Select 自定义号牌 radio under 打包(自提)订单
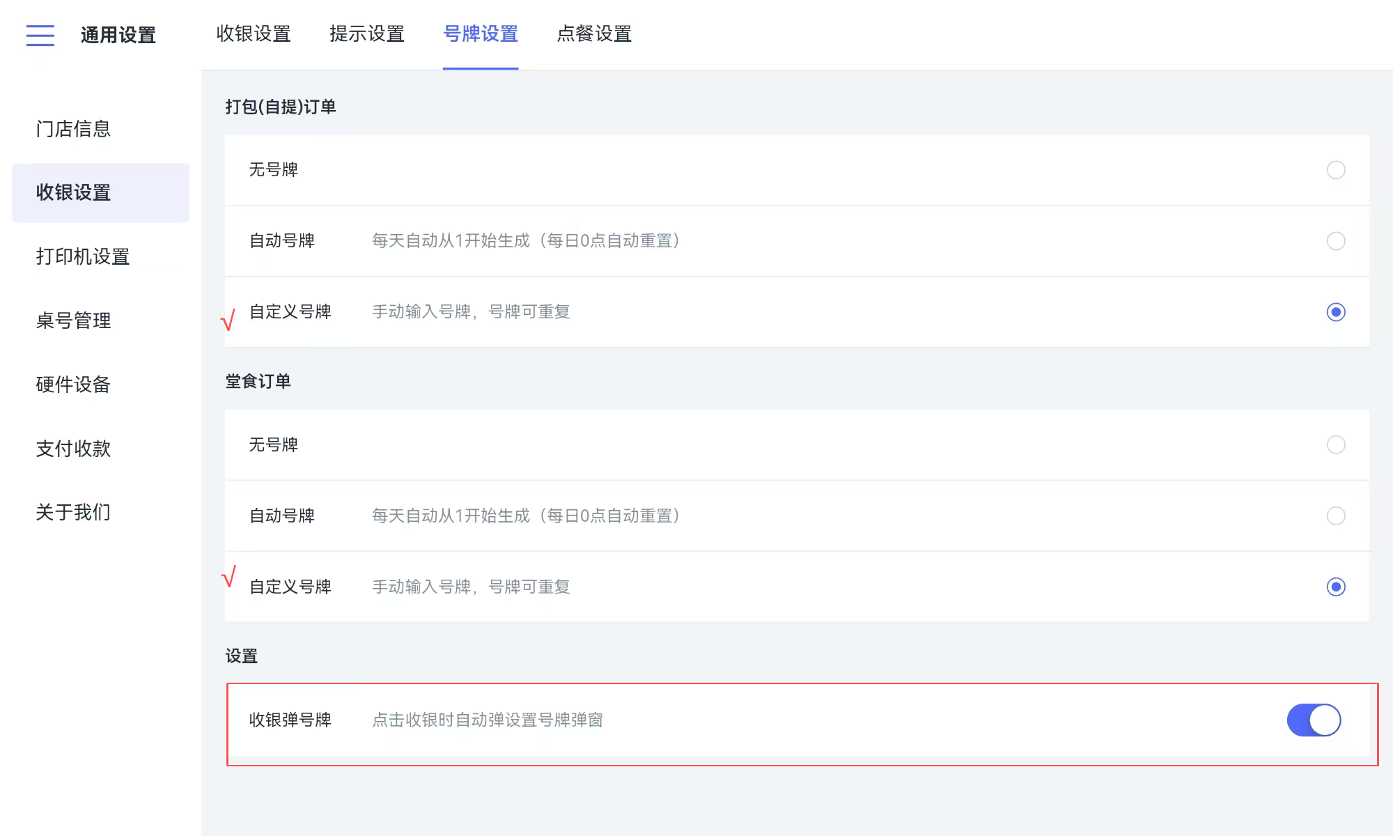This screenshot has width=1393, height=836. pyautogui.click(x=1335, y=312)
